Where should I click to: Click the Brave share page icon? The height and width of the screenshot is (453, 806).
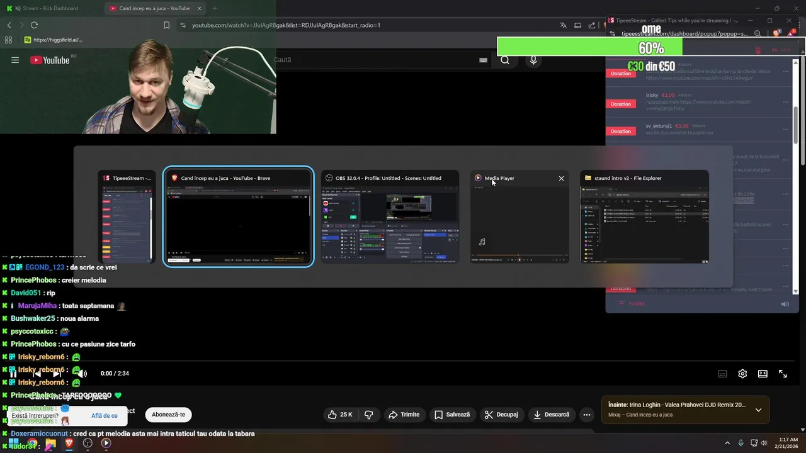pyautogui.click(x=592, y=25)
